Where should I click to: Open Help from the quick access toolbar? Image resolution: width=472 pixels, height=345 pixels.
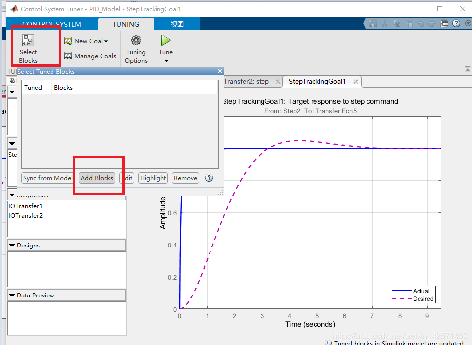coord(456,23)
